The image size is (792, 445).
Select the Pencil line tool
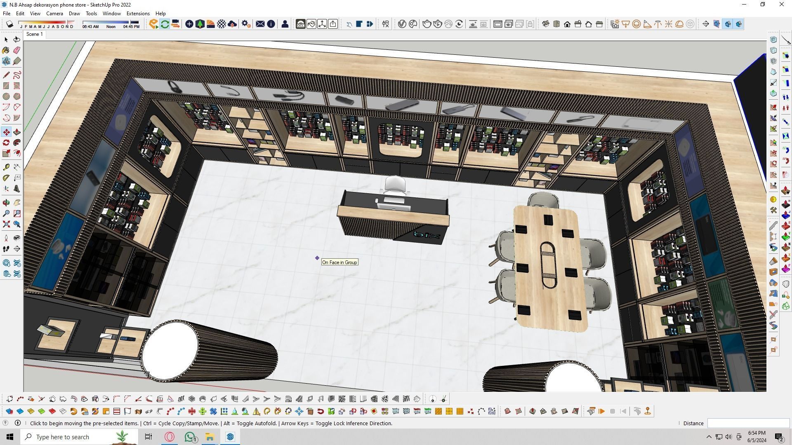[x=6, y=75]
